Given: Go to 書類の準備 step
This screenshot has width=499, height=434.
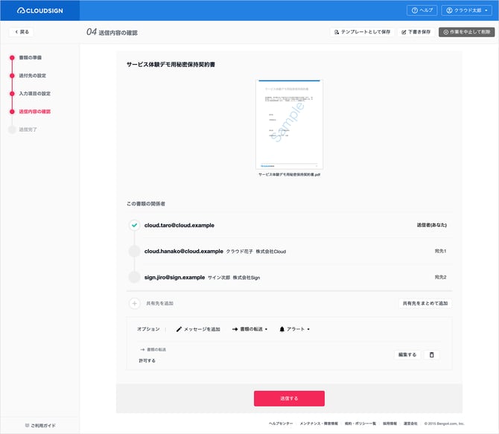Looking at the screenshot, I should pyautogui.click(x=31, y=57).
